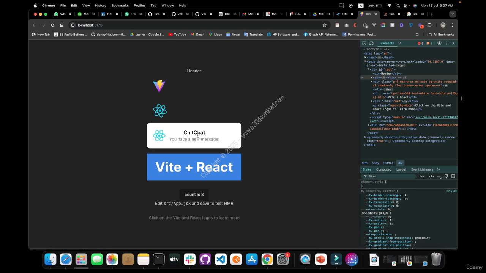The height and width of the screenshot is (273, 486).
Task: Open the YouTube bookmark
Action: [177, 34]
